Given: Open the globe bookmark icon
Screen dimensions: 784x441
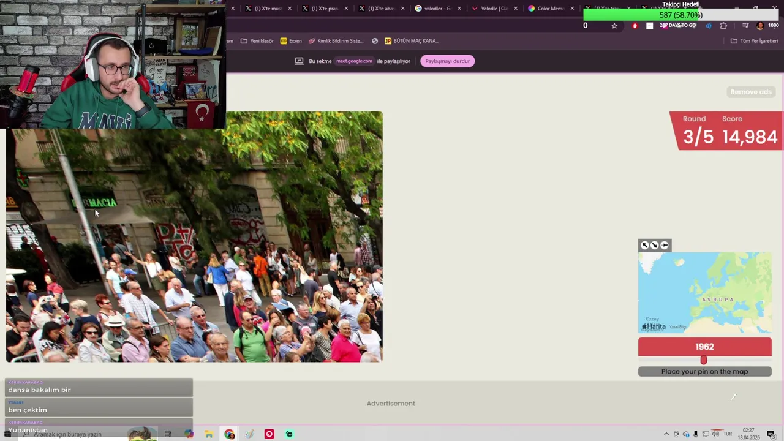Looking at the screenshot, I should point(375,41).
